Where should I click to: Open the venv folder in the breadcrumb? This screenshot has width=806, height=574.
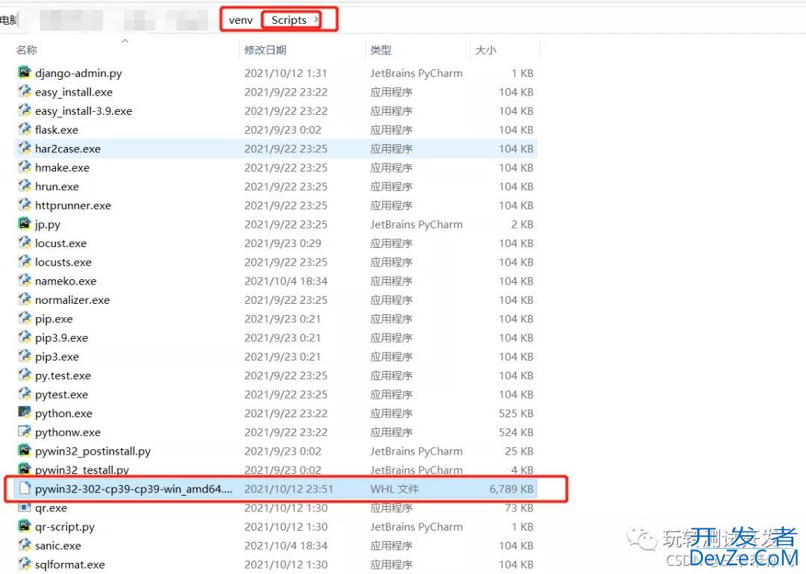pos(240,20)
